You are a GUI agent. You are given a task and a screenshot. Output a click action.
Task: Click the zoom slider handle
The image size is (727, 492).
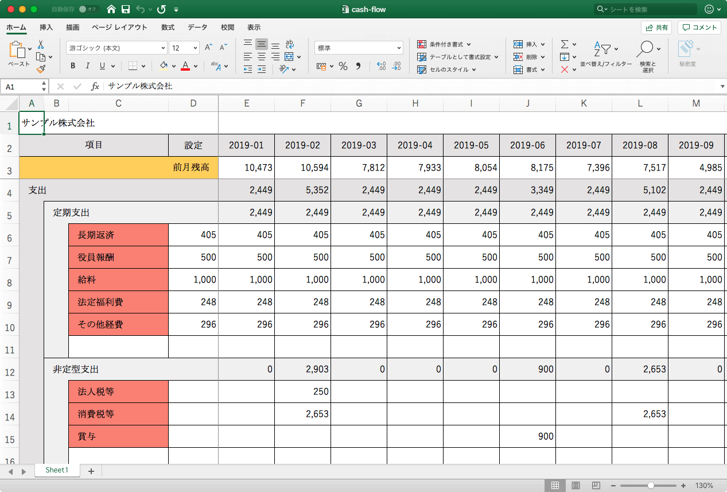tap(651, 485)
